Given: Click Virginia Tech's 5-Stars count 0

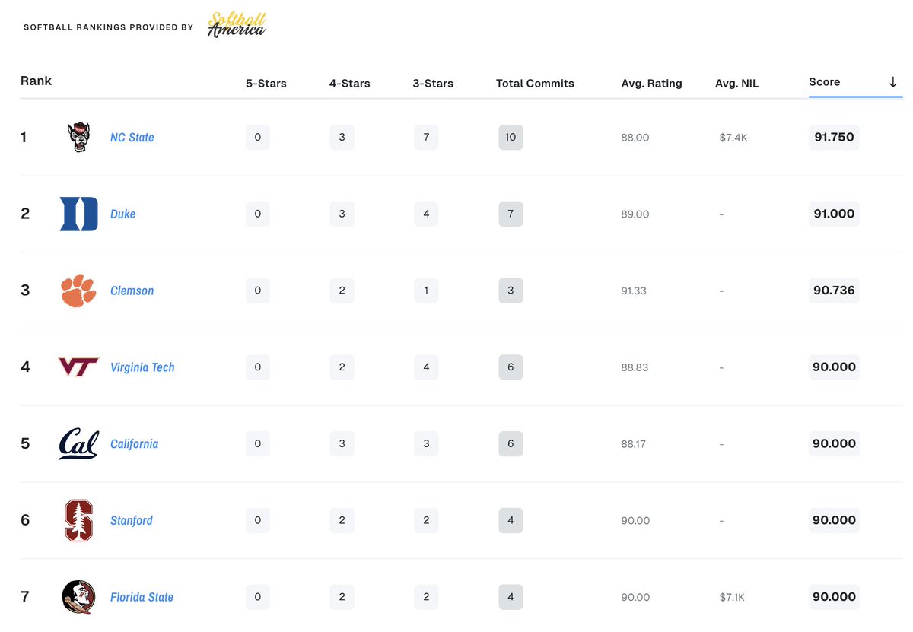Looking at the screenshot, I should click(258, 367).
